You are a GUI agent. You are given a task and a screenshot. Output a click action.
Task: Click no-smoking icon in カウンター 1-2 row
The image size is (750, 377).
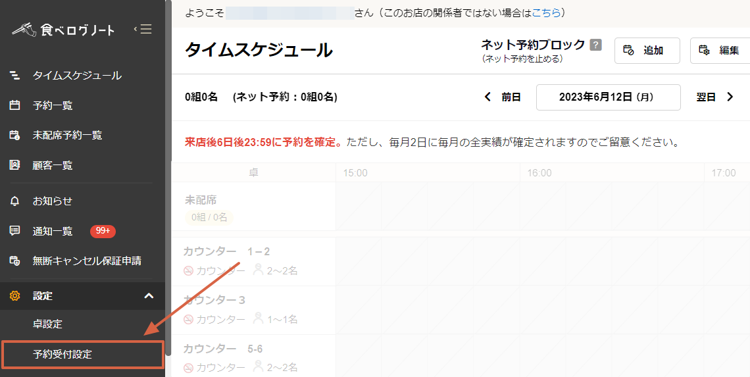click(188, 271)
